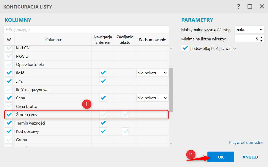Click the ANULUJ button

point(250,157)
